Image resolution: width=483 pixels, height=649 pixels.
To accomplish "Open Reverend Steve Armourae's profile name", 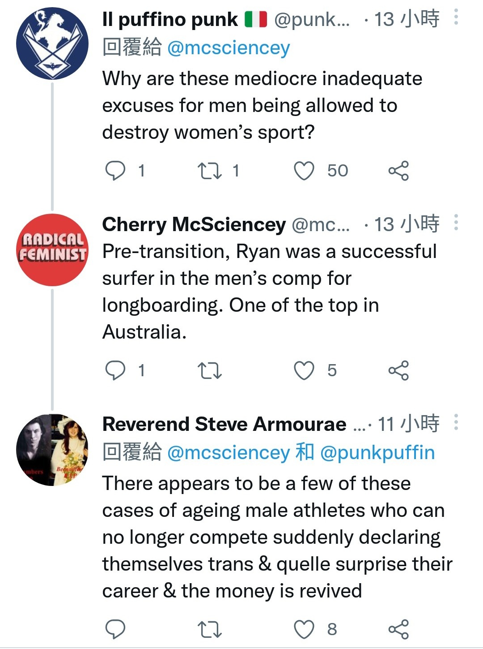I will point(224,424).
